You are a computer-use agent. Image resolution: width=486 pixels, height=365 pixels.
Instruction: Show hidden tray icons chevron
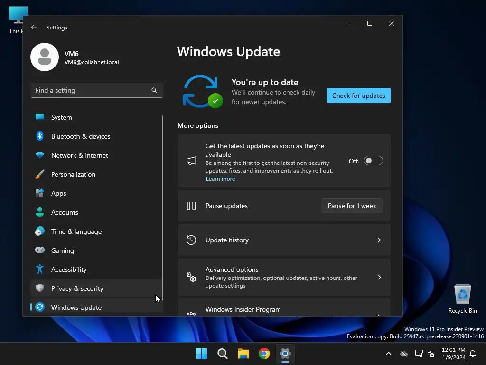pos(388,354)
